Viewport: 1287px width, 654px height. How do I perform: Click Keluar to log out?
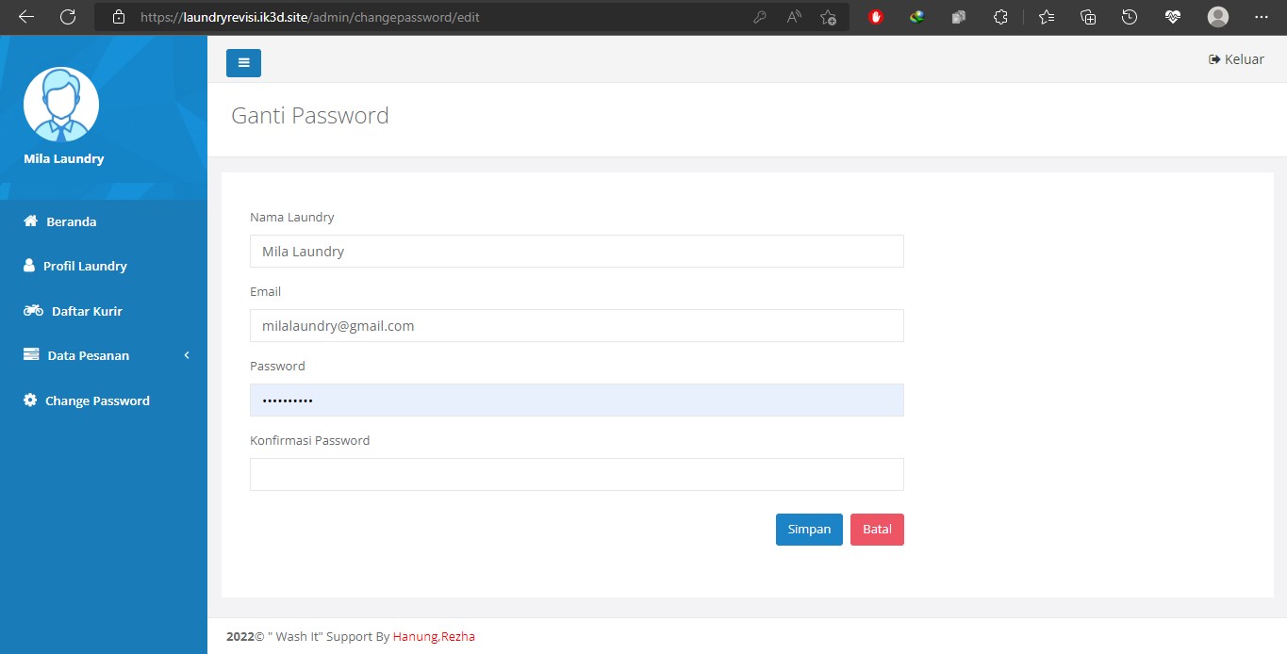pyautogui.click(x=1236, y=59)
